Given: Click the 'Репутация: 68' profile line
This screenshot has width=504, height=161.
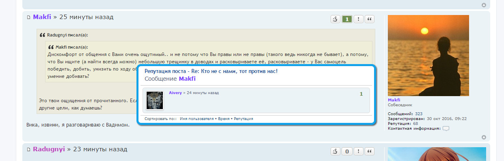Looking at the screenshot, I should pos(403,123).
